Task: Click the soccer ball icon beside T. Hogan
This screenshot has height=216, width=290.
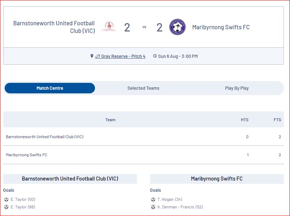Action: pyautogui.click(x=153, y=199)
